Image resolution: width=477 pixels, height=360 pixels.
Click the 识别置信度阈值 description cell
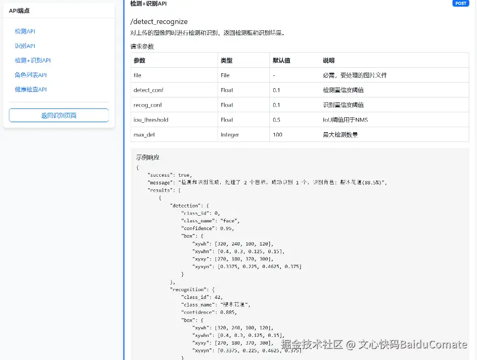(394, 105)
